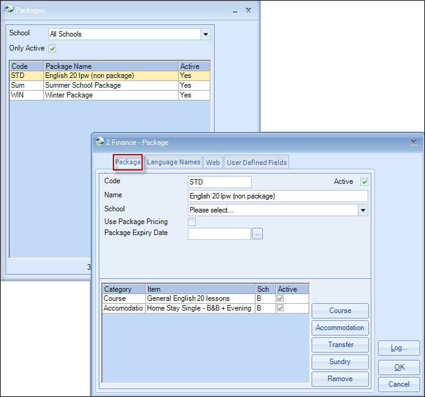Select the User Defined Fields tab

(x=256, y=162)
